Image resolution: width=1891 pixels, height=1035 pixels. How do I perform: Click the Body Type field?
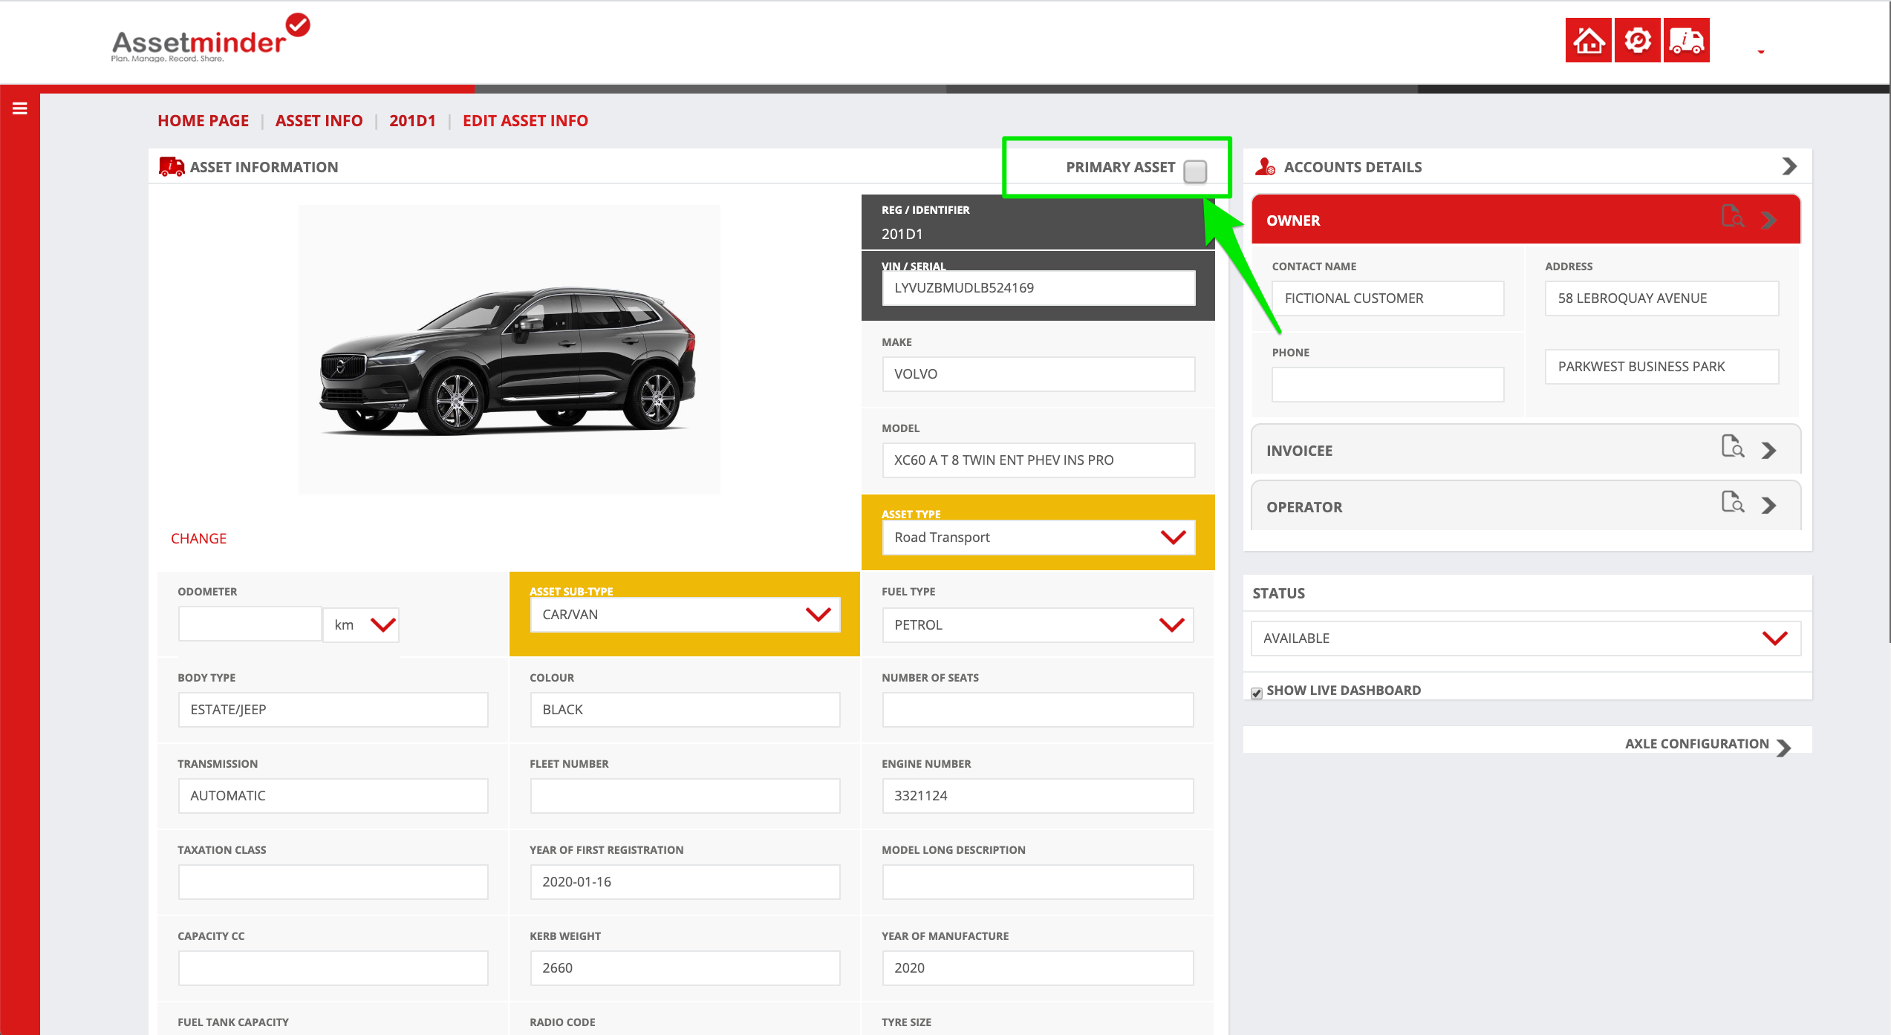[333, 710]
